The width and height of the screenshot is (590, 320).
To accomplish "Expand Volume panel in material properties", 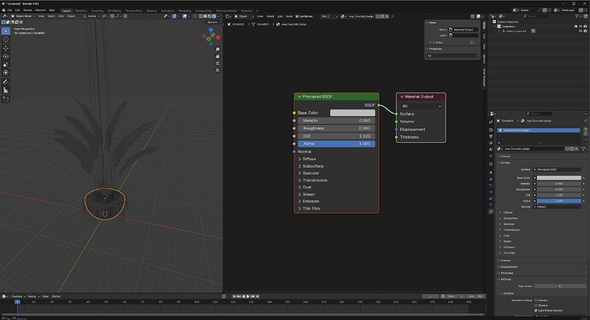I will click(x=504, y=260).
